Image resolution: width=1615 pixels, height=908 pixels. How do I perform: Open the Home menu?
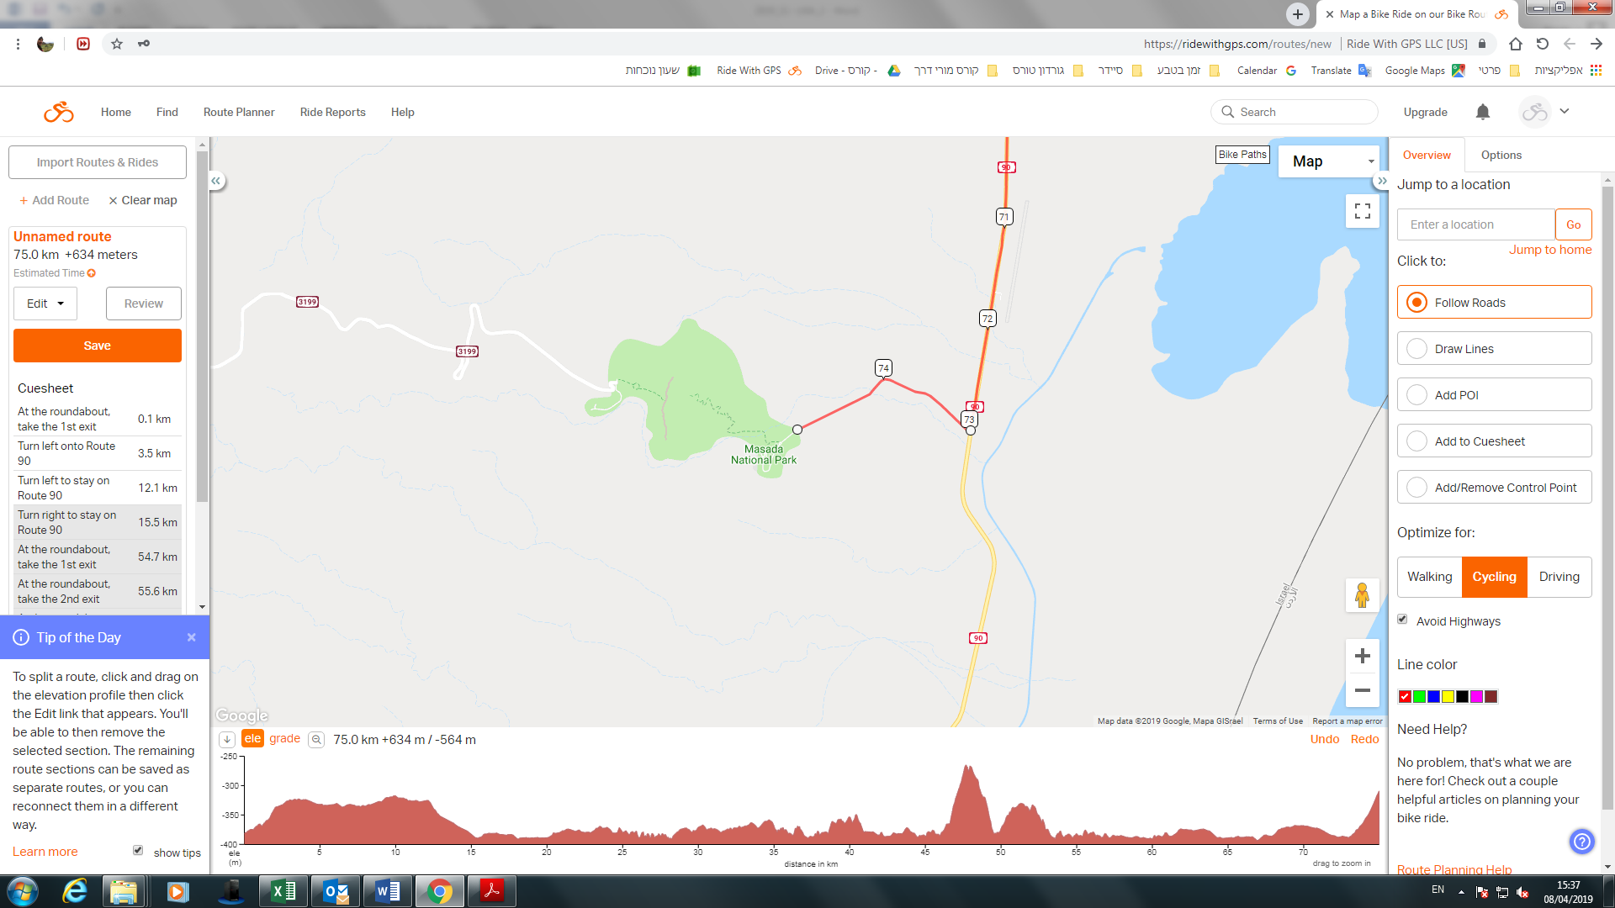116,112
